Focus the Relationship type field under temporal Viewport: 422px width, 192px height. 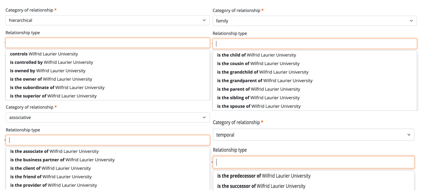313,162
